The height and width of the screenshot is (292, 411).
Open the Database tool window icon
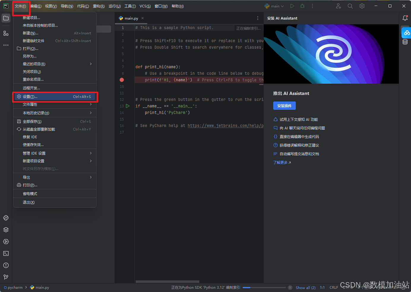405,42
